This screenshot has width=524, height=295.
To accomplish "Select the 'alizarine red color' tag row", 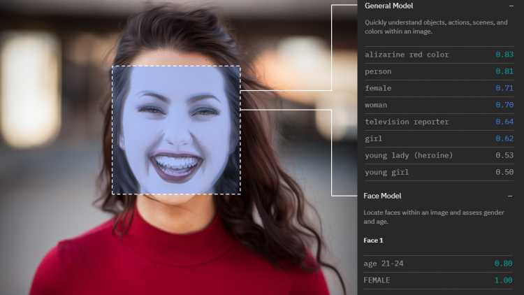I will tap(407, 55).
